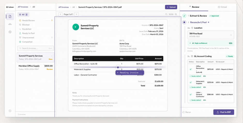Click the location pin icon
Viewport: 243px width, 123px height.
click(x=192, y=28)
